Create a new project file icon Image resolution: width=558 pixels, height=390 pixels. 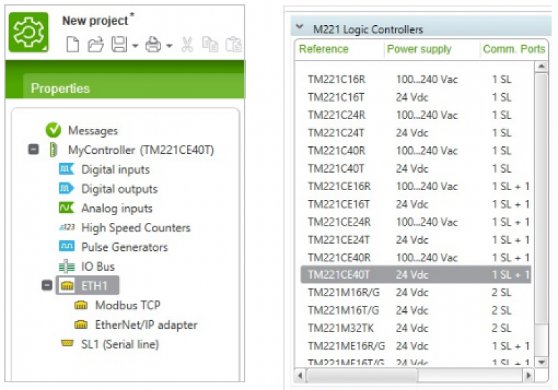point(73,45)
